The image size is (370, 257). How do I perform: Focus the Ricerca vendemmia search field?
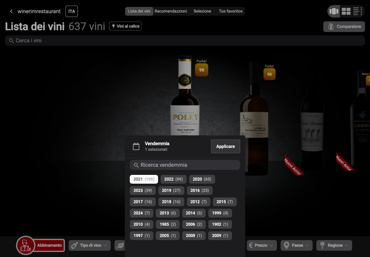pyautogui.click(x=185, y=165)
